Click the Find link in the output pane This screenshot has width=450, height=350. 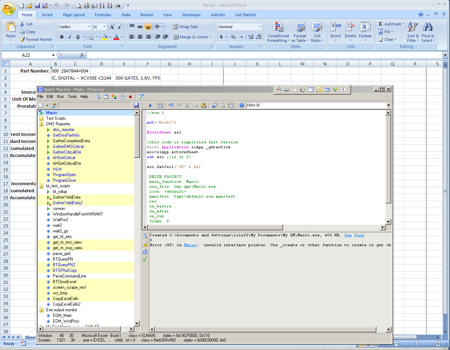click(359, 235)
